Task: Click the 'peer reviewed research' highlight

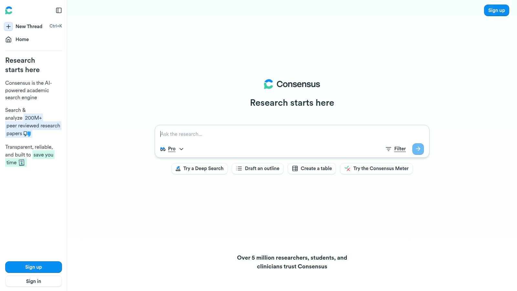Action: click(33, 126)
